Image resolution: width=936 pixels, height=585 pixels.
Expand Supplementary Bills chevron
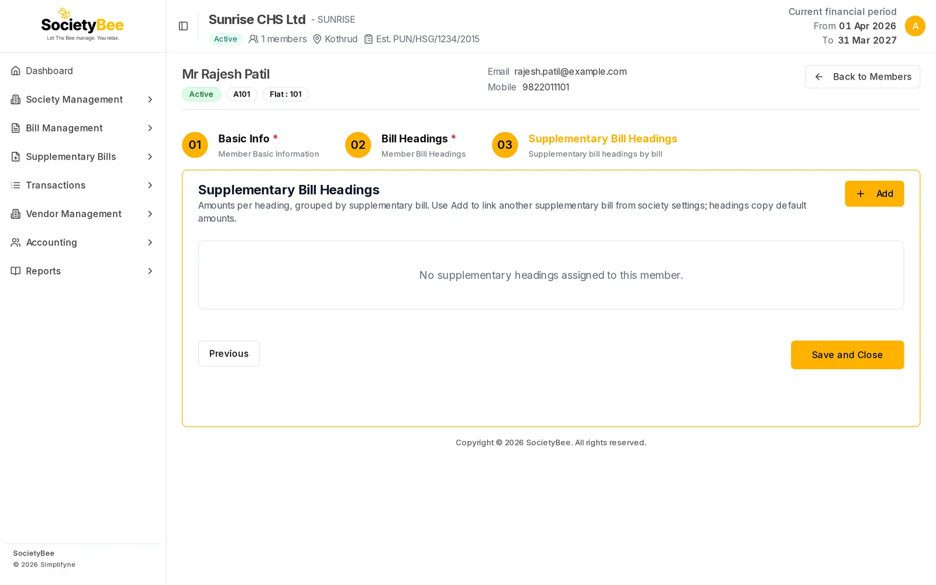point(150,157)
